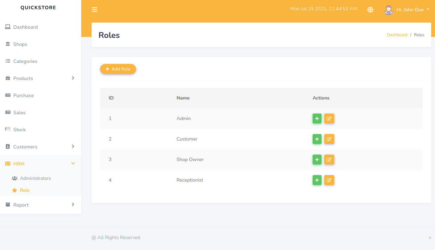Click the Sales icon in sidebar
This screenshot has height=250, width=435.
point(8,113)
